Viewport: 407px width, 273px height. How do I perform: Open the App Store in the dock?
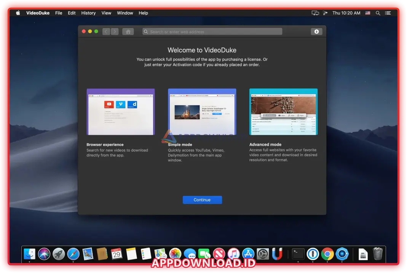point(248,254)
